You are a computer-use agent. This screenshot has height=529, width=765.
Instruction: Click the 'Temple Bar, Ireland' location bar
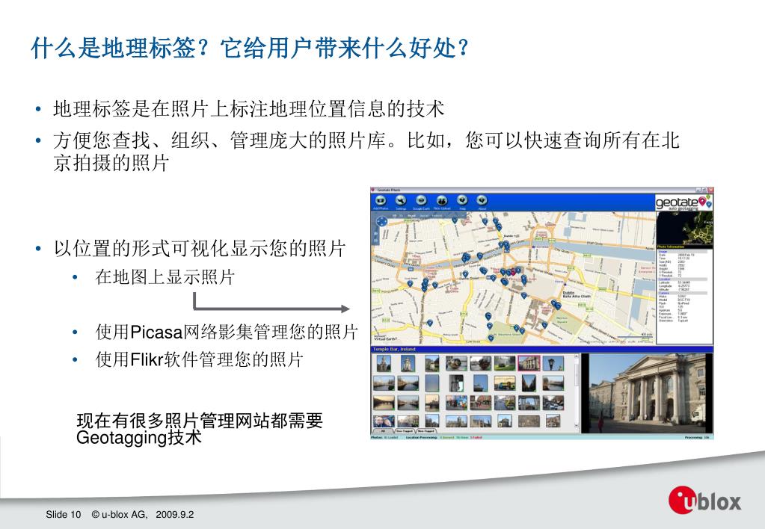pos(541,349)
